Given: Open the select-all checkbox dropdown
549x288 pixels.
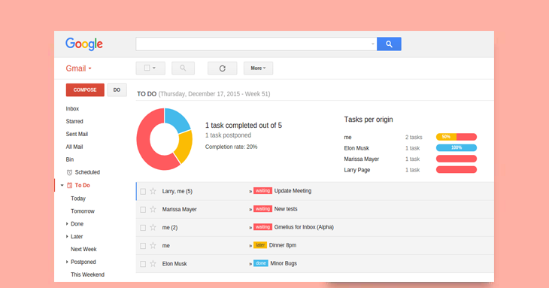Looking at the screenshot, I should click(150, 68).
